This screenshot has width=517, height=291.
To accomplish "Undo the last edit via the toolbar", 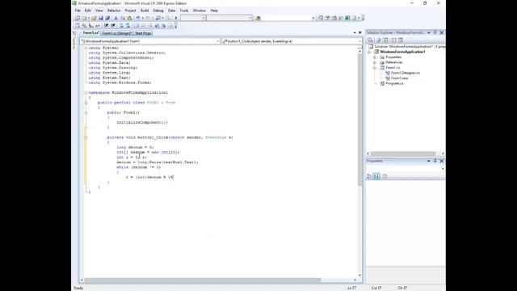I will click(x=138, y=18).
